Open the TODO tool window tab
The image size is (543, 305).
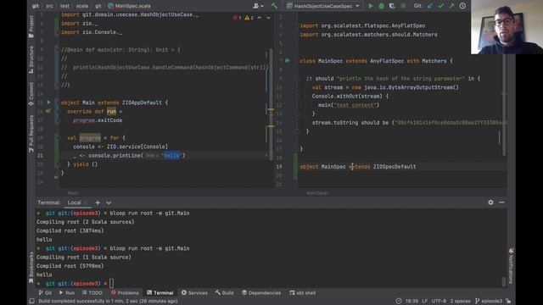[92, 293]
